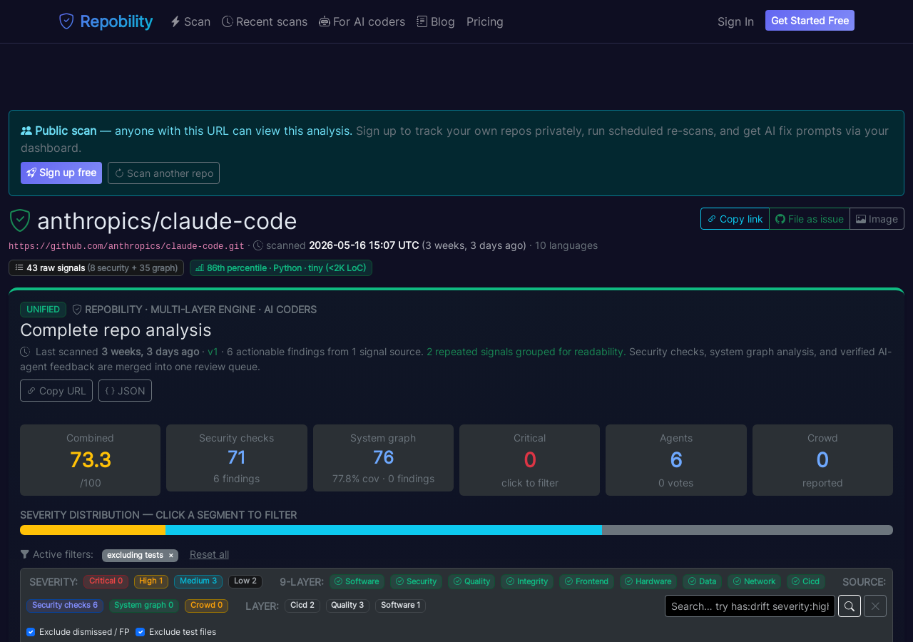
Task: Click the green shield icon beside repo name
Action: 20,220
